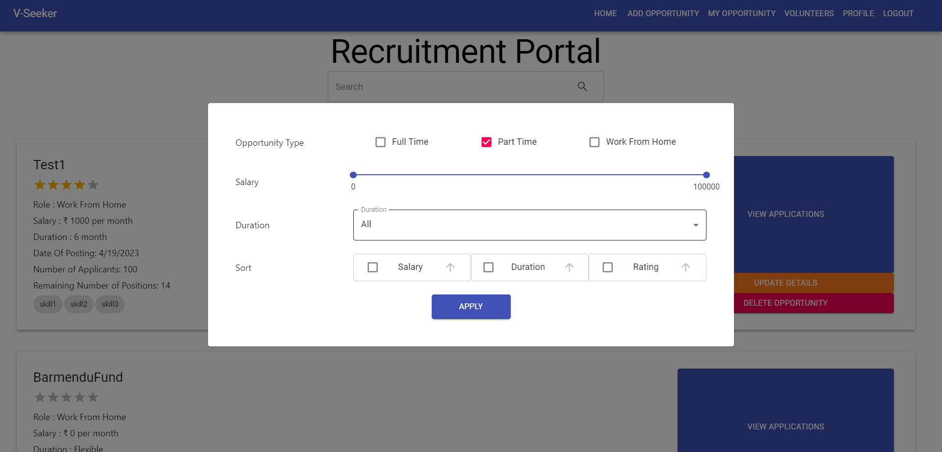Screen dimensions: 942x452
Task: Click the middle of the salary slider track
Action: point(530,175)
